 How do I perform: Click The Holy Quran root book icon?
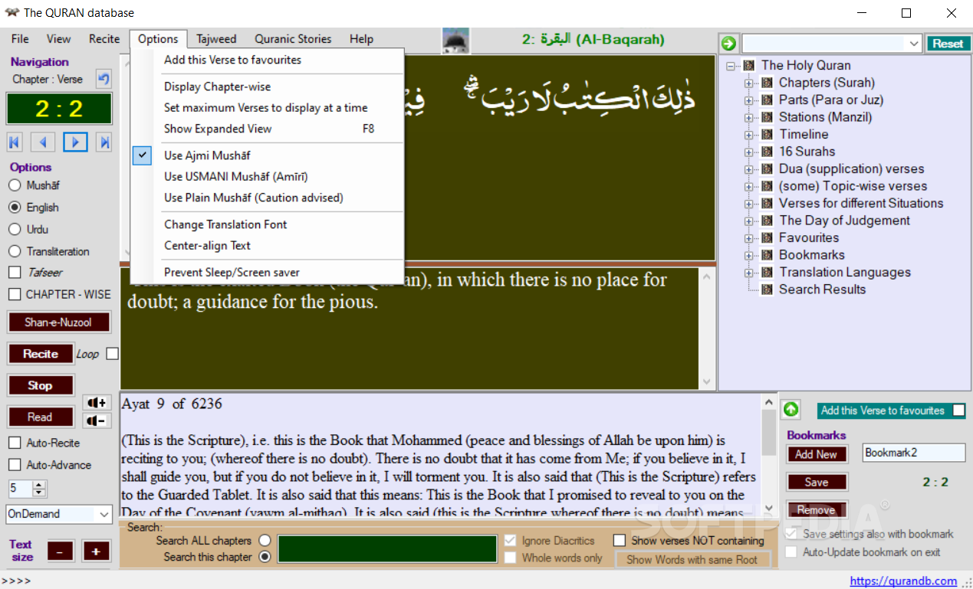click(748, 66)
